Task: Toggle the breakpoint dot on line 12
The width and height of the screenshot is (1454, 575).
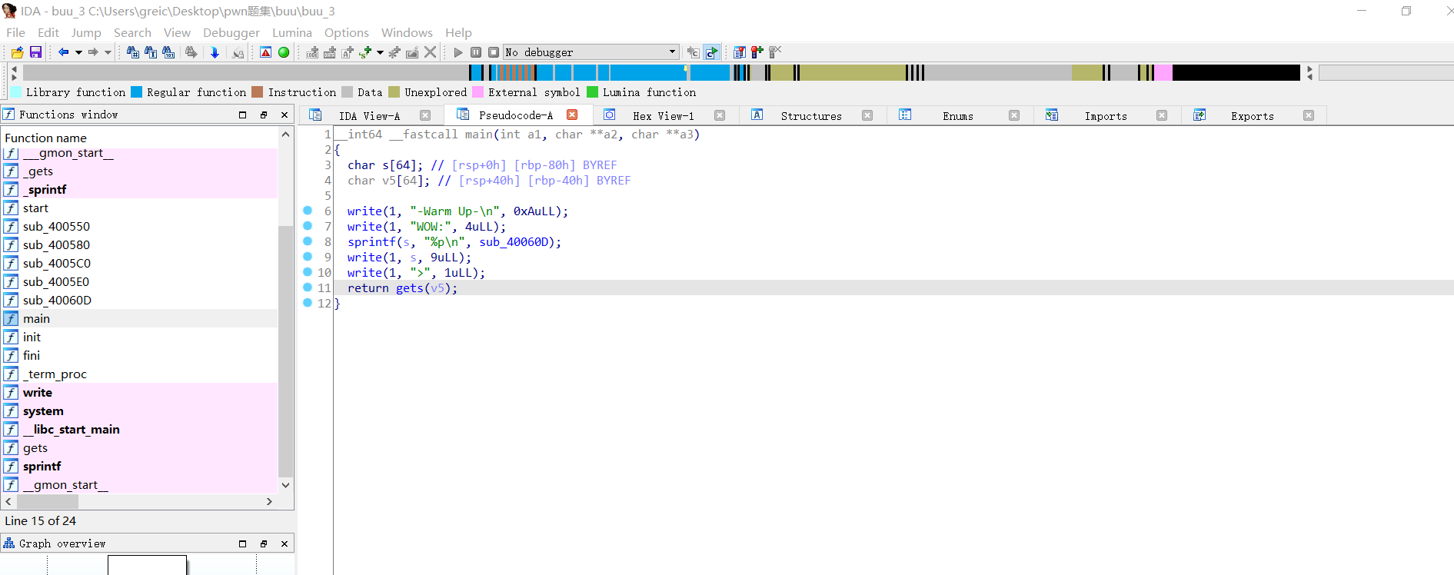Action: [x=308, y=303]
